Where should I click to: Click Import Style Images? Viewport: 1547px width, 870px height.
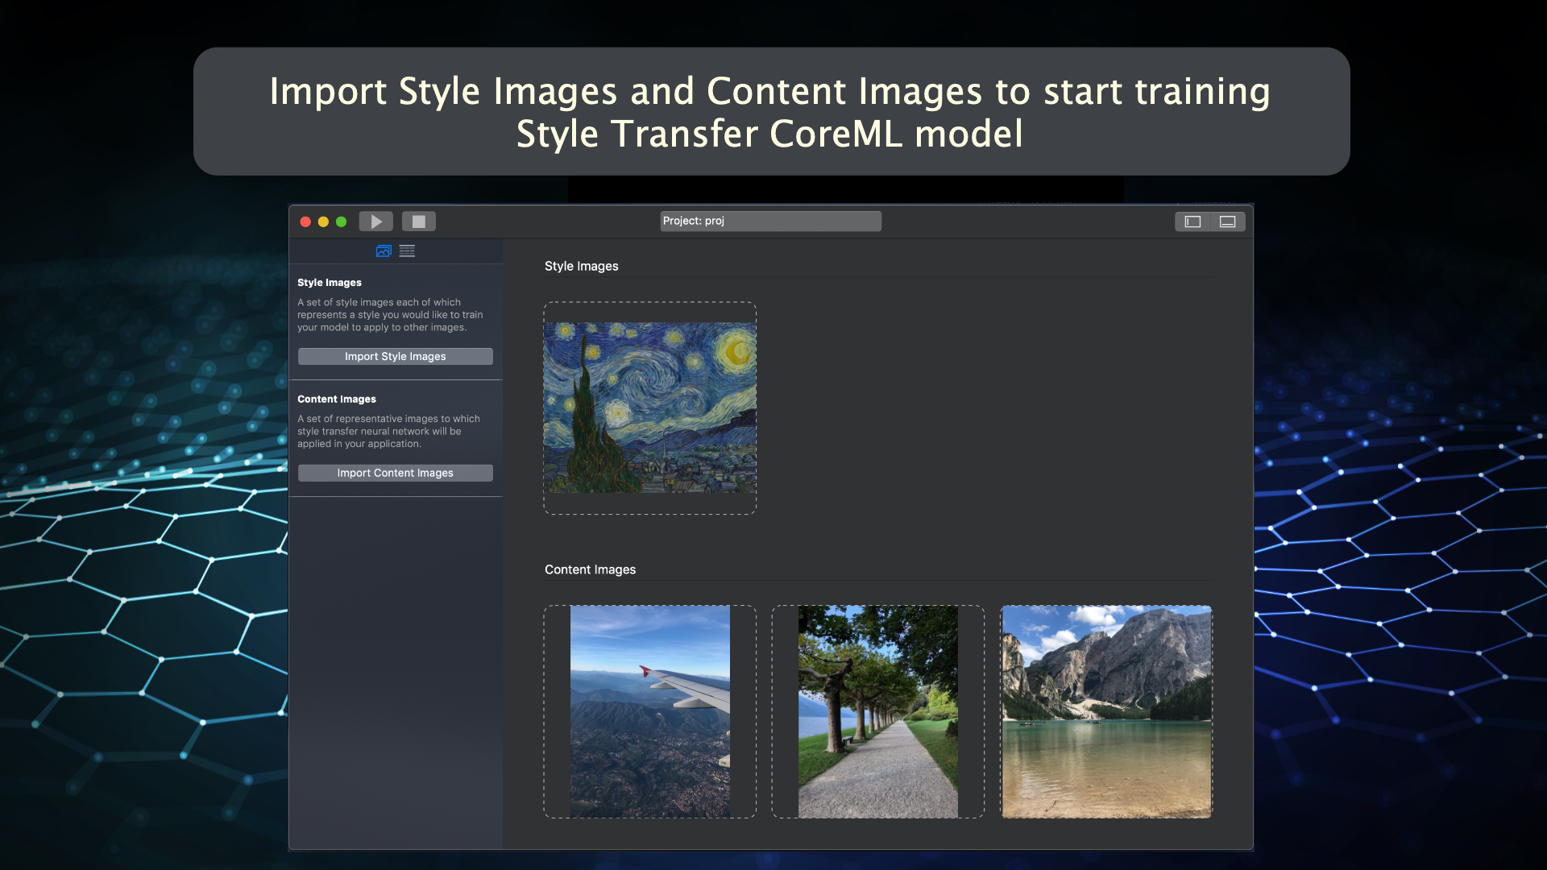[395, 356]
